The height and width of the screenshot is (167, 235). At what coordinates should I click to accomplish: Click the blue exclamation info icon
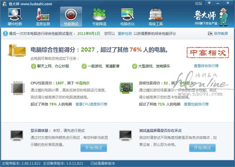[x=5, y=33]
